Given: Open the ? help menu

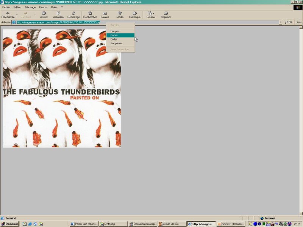Looking at the screenshot, I should (x=62, y=7).
